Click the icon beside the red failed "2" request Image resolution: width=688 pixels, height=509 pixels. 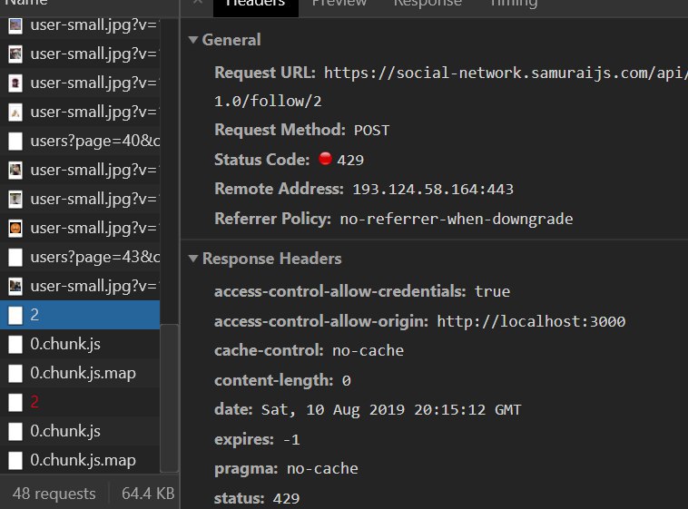pyautogui.click(x=15, y=402)
